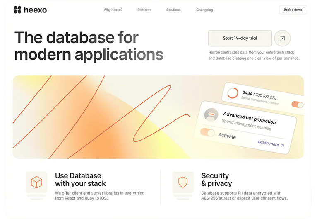This screenshot has height=219, width=317.
Task: Click the heexo logo icon
Action: pyautogui.click(x=17, y=10)
